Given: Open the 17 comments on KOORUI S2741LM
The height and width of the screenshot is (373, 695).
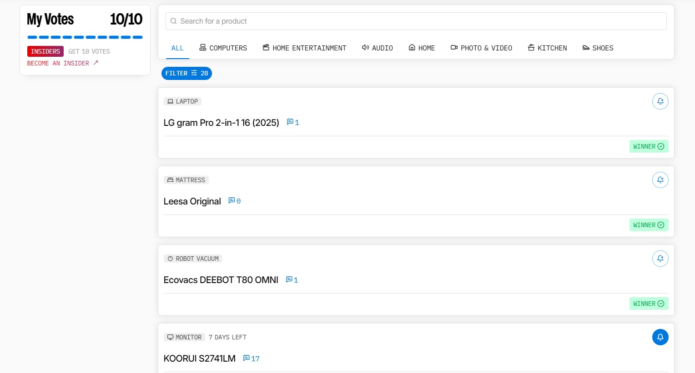Looking at the screenshot, I should click(251, 358).
